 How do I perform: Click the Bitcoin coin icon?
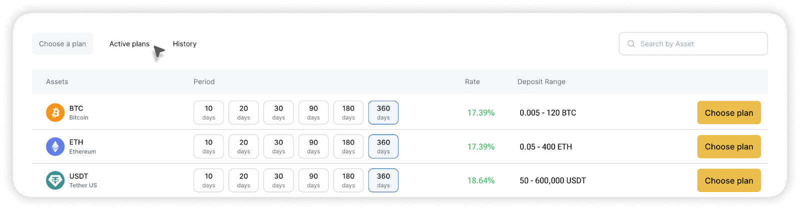point(55,112)
